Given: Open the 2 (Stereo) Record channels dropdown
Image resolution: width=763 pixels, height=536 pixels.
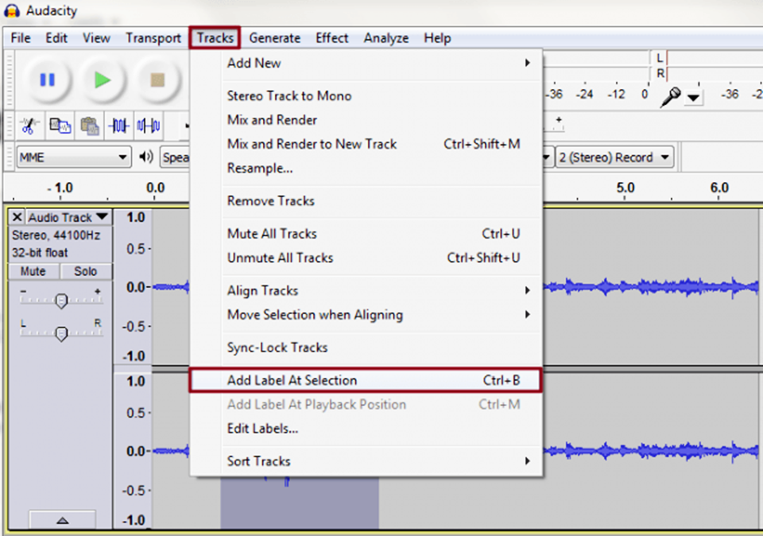Looking at the screenshot, I should tap(614, 157).
